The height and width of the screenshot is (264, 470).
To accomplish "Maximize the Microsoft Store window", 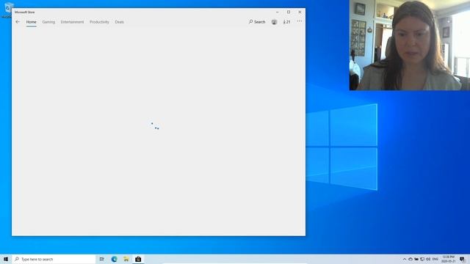I will (x=289, y=12).
